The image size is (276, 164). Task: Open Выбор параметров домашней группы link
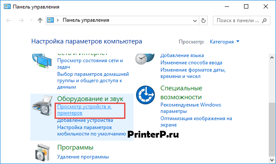coord(93,81)
